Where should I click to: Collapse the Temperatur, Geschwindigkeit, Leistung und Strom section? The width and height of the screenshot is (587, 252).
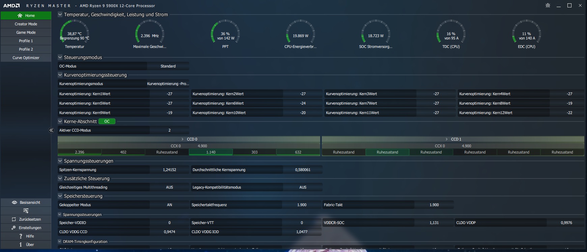pos(60,15)
